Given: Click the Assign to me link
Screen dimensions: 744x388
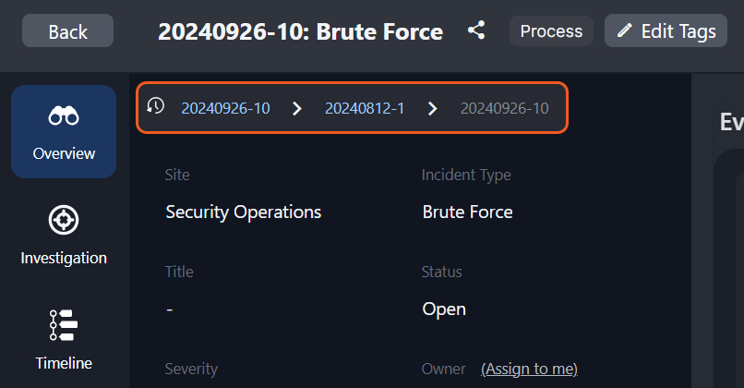Looking at the screenshot, I should [529, 369].
